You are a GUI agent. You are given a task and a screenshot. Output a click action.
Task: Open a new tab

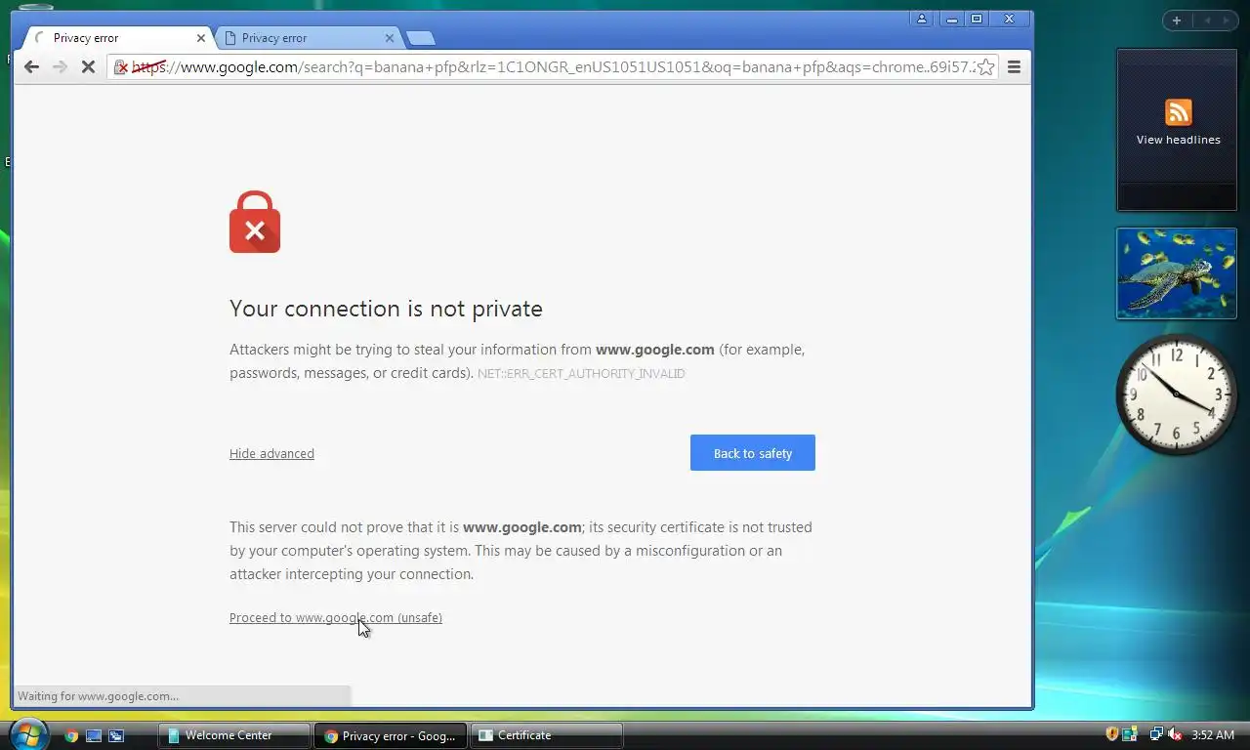tap(420, 38)
